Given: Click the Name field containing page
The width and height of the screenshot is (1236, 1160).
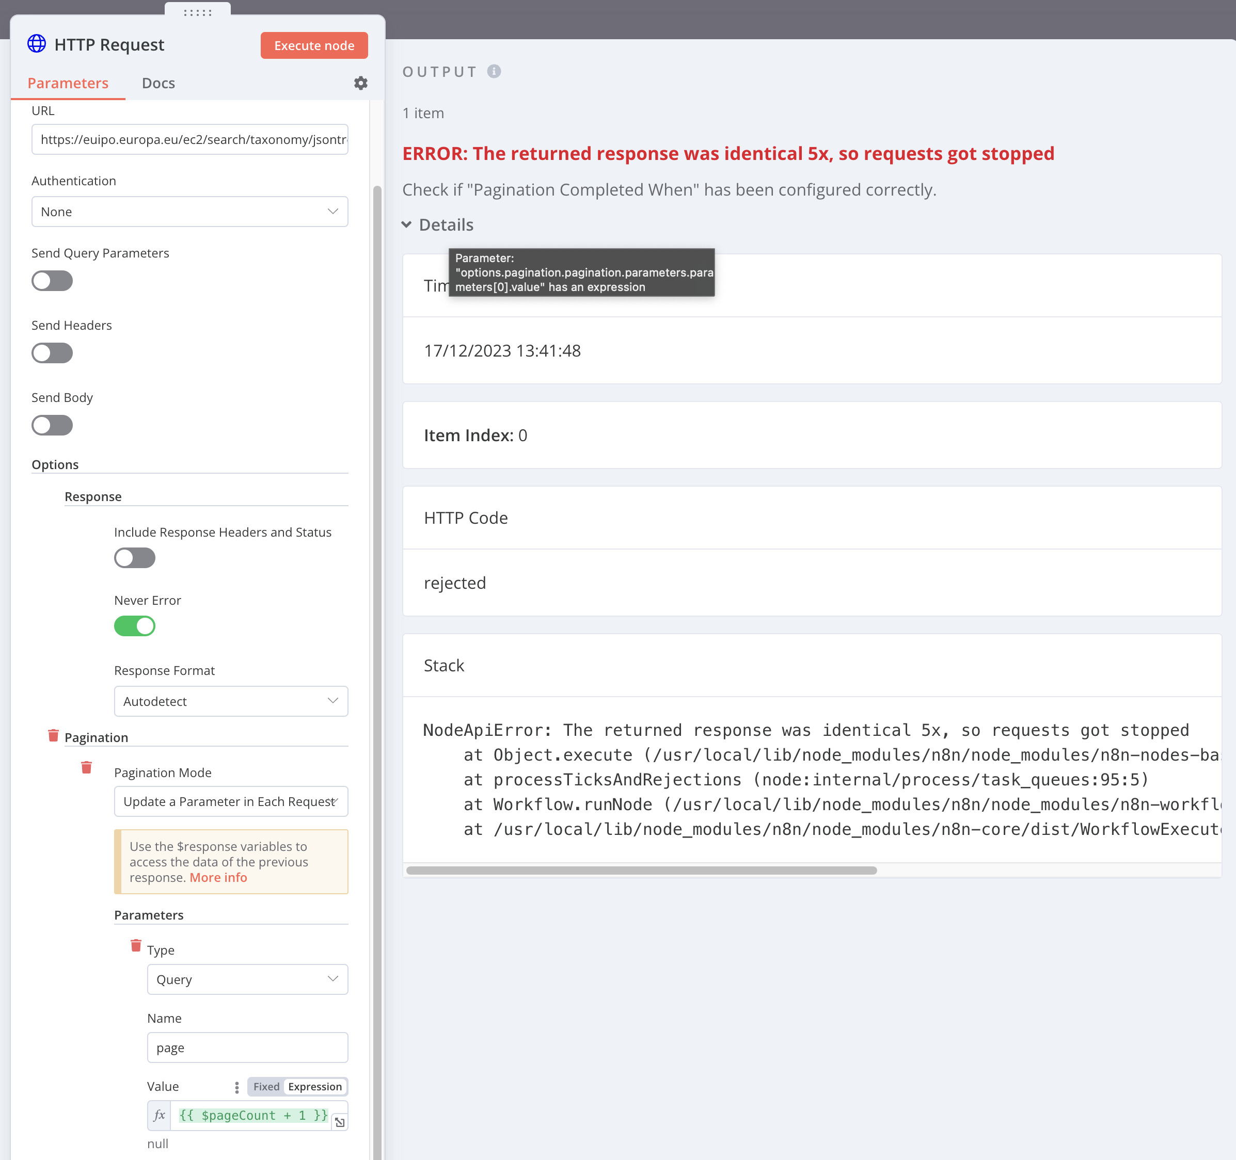Looking at the screenshot, I should 247,1048.
